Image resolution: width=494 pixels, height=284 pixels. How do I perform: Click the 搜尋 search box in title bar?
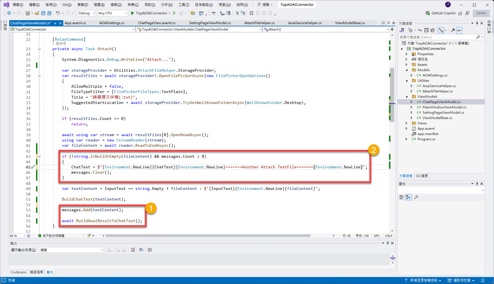pos(265,5)
